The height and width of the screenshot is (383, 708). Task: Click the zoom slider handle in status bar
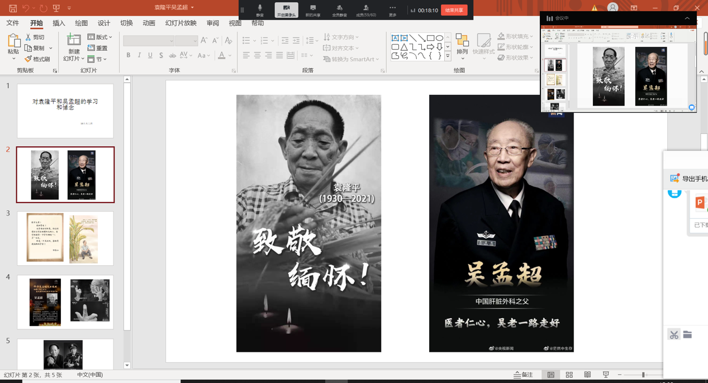[x=643, y=375]
